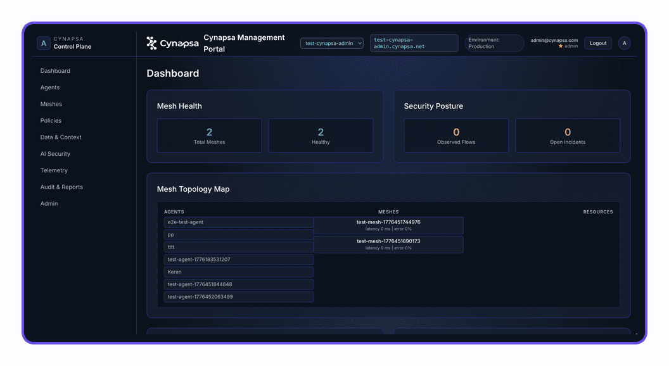
Task: Navigate to AI Security
Action: tap(56, 154)
